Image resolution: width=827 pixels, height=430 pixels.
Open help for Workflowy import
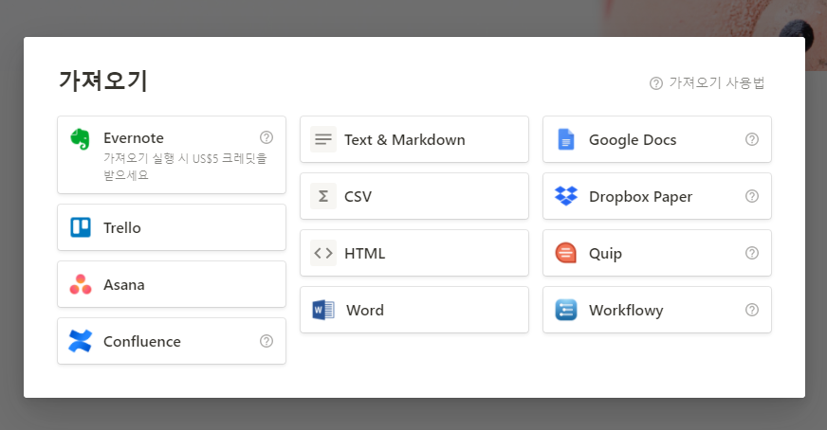[x=752, y=310]
